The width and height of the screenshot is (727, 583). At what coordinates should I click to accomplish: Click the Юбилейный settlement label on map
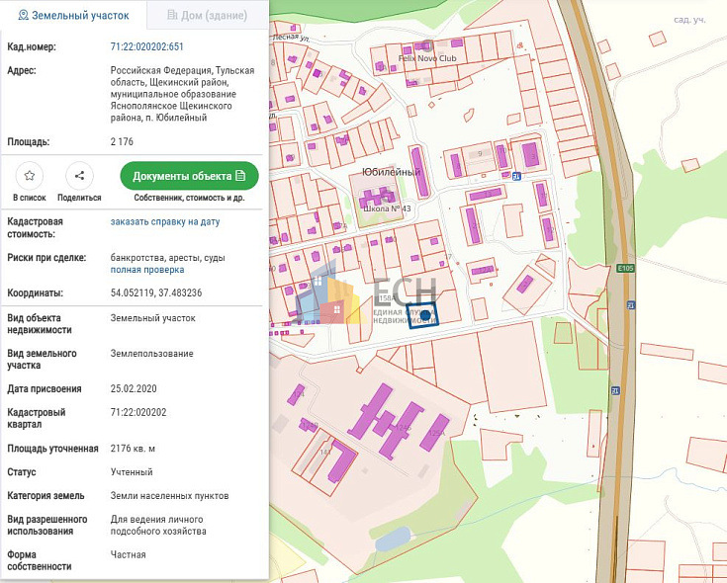click(391, 172)
